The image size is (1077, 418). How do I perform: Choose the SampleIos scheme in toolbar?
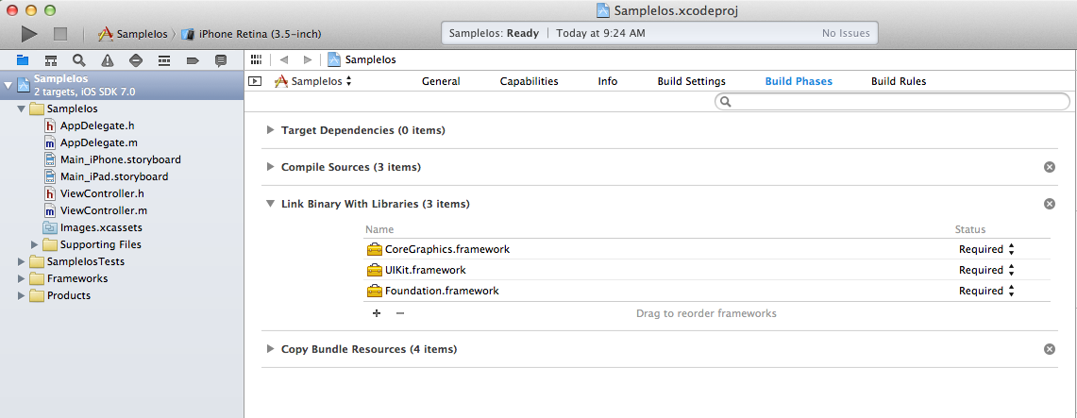click(133, 34)
